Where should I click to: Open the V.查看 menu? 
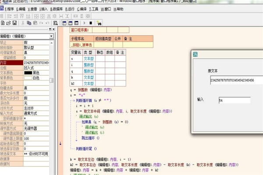pos(32,9)
